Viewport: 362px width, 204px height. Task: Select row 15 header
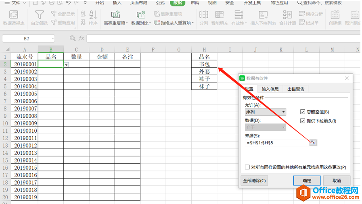click(x=5, y=160)
